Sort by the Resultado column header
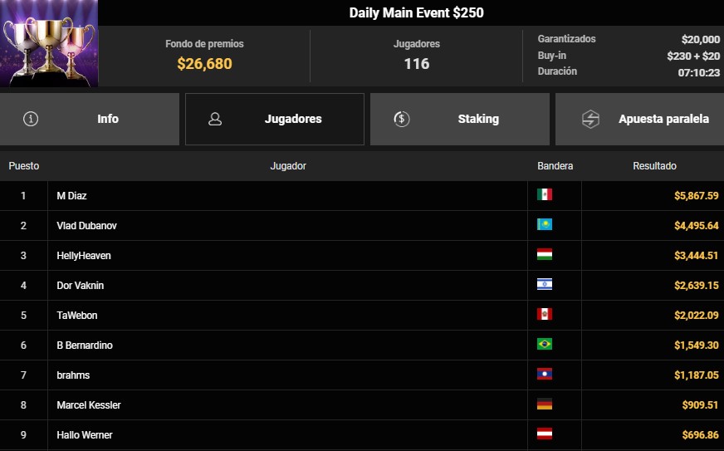 654,166
